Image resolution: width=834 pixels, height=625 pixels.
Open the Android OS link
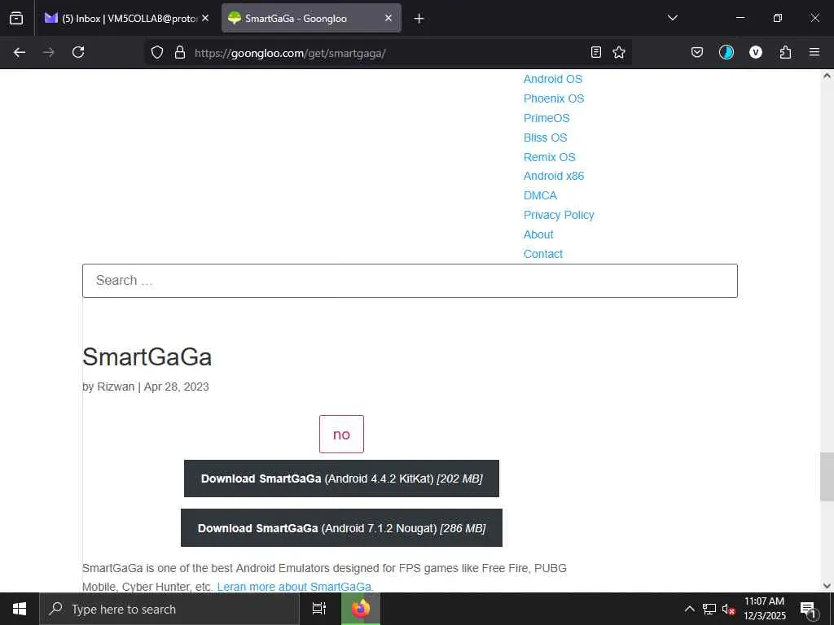(553, 79)
